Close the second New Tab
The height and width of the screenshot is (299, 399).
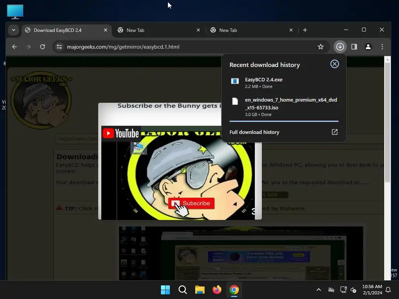pyautogui.click(x=198, y=30)
